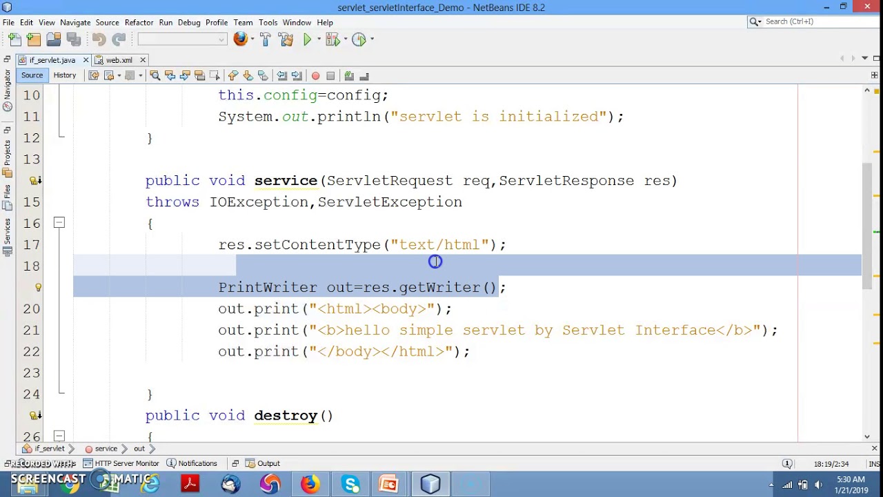
Task: Switch to History view
Action: [x=65, y=75]
